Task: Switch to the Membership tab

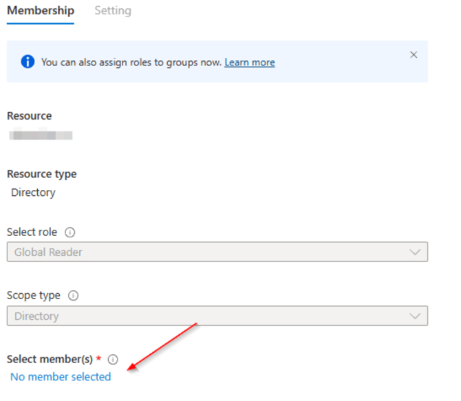Action: 40,11
